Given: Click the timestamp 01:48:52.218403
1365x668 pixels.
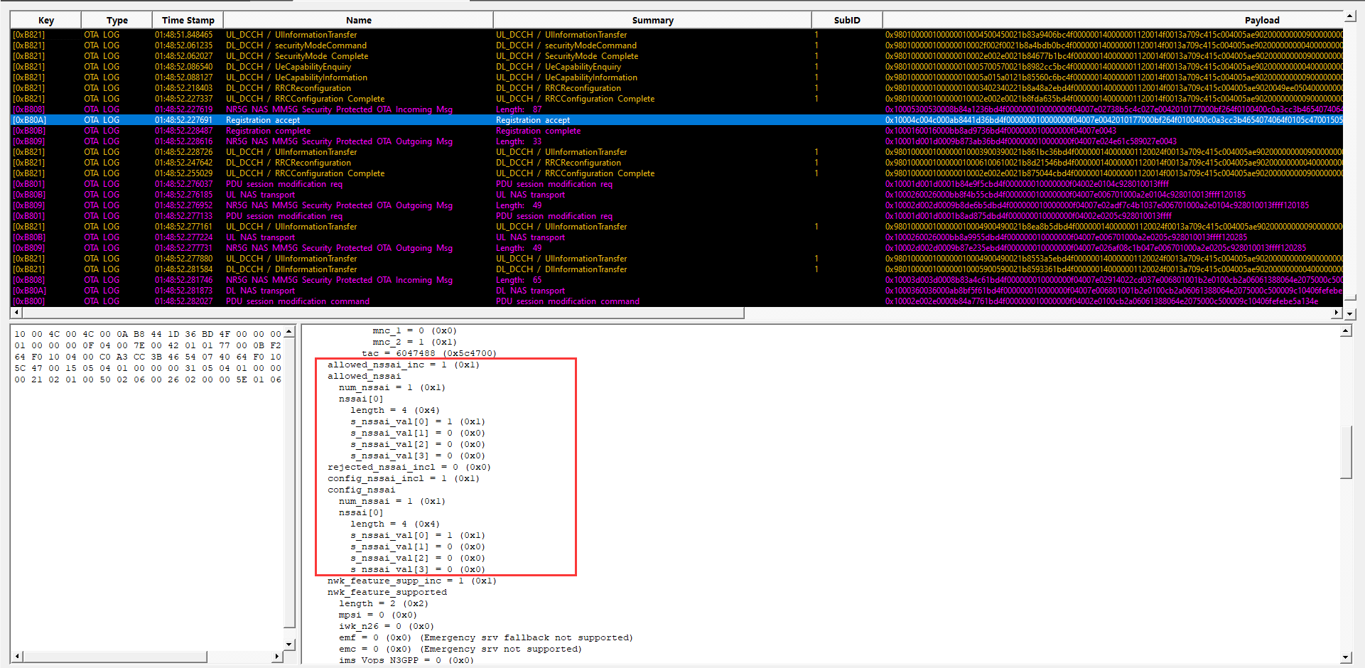Looking at the screenshot, I should coord(183,88).
